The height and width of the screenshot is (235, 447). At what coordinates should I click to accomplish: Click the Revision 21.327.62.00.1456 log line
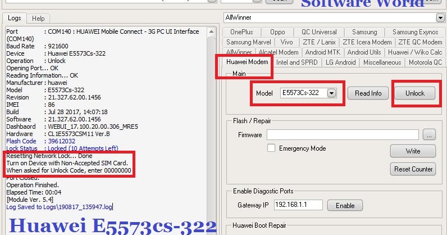tap(53, 97)
